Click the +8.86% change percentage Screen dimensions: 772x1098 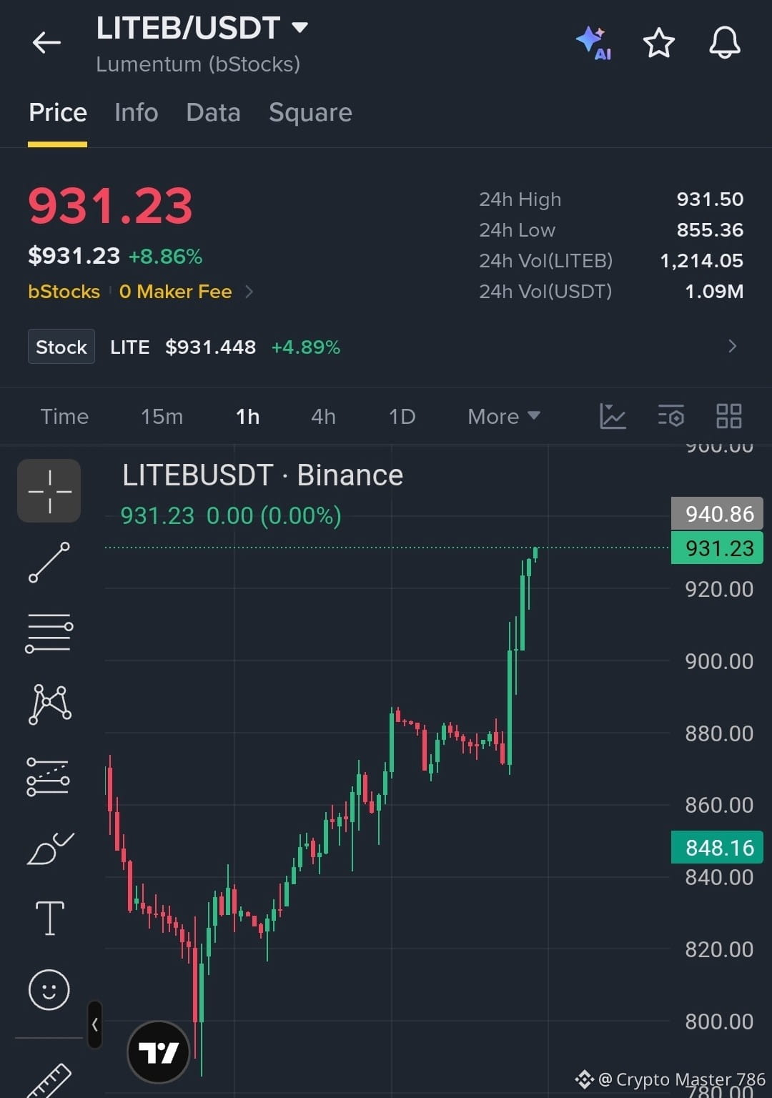(165, 257)
